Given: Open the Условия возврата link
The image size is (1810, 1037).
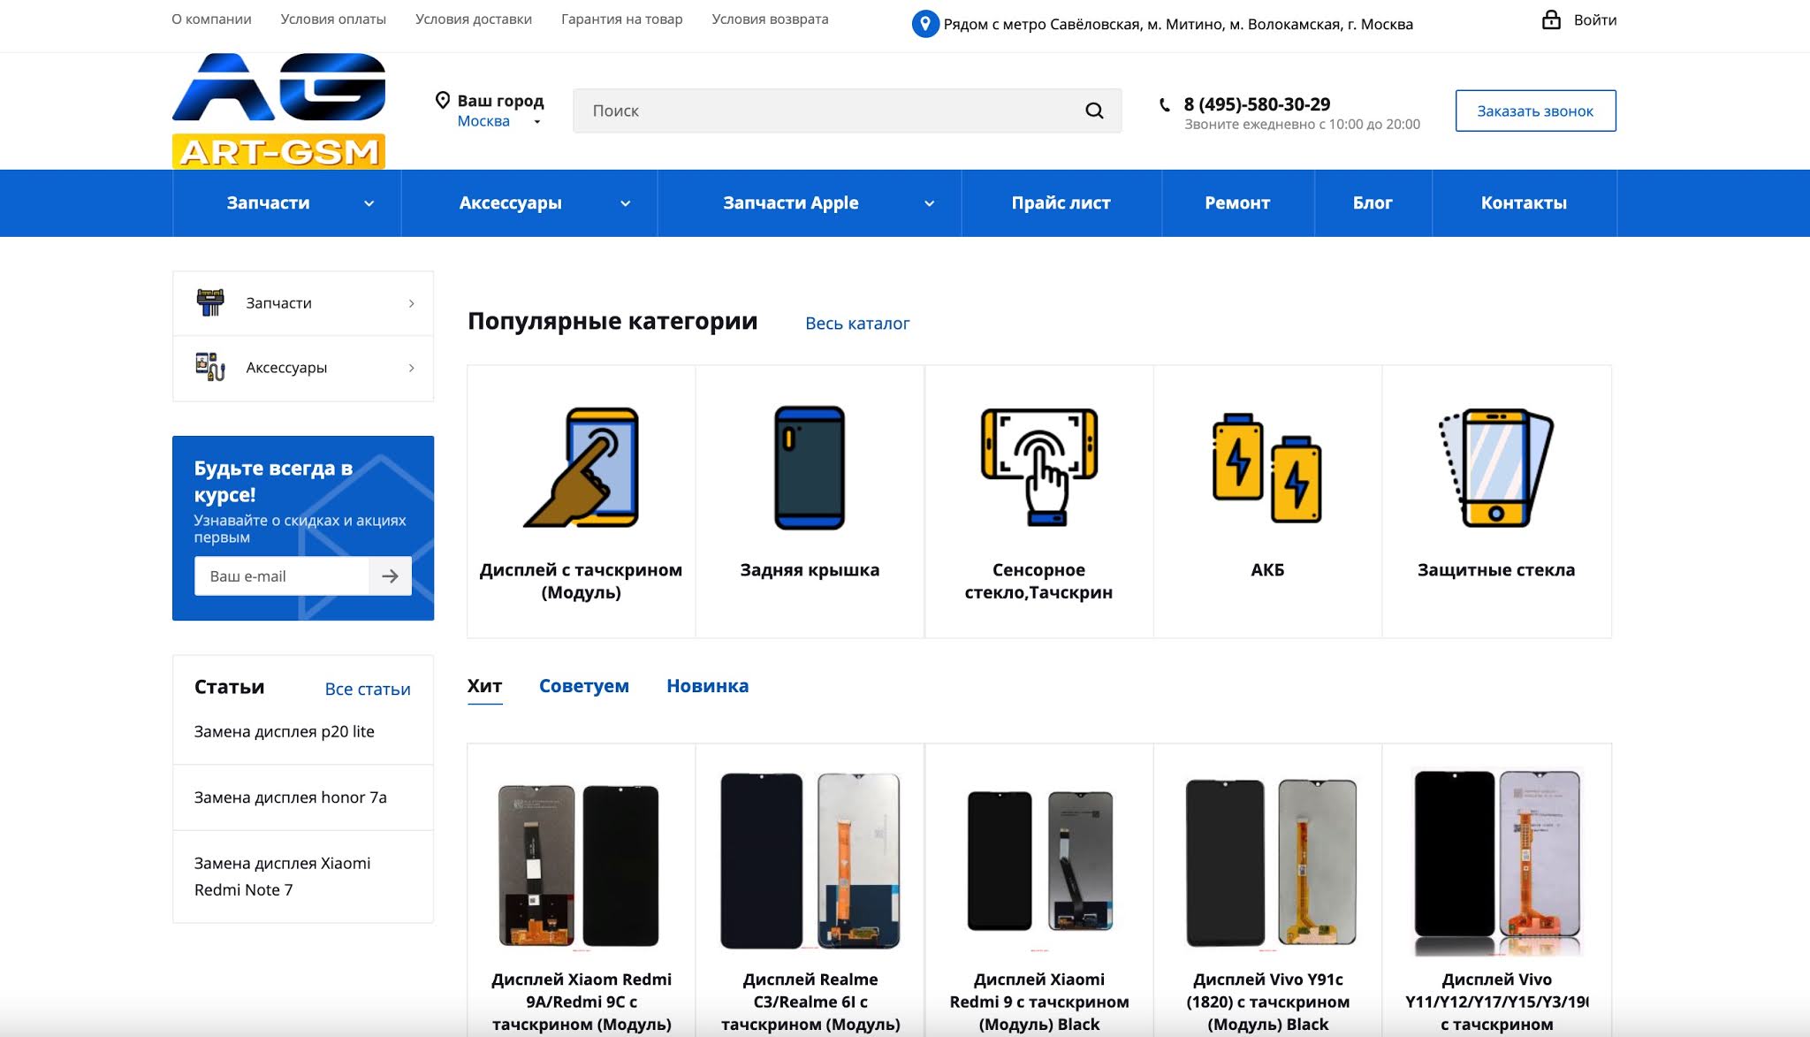Looking at the screenshot, I should point(770,19).
